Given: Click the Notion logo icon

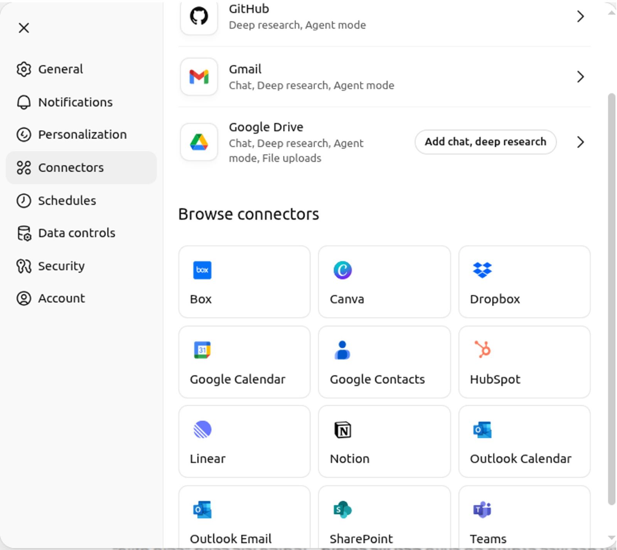Looking at the screenshot, I should [342, 430].
